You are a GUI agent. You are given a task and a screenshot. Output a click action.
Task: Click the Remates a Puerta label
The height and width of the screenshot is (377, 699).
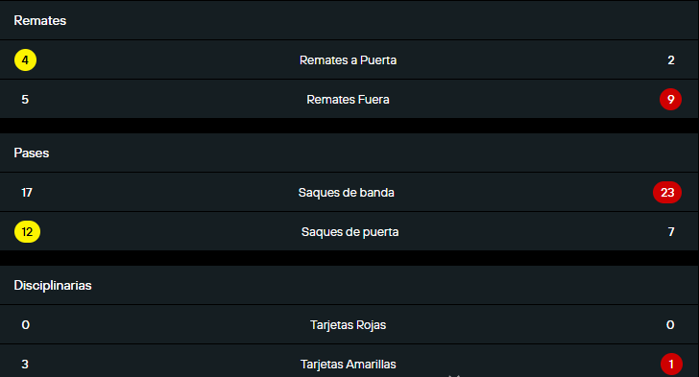[x=349, y=60]
